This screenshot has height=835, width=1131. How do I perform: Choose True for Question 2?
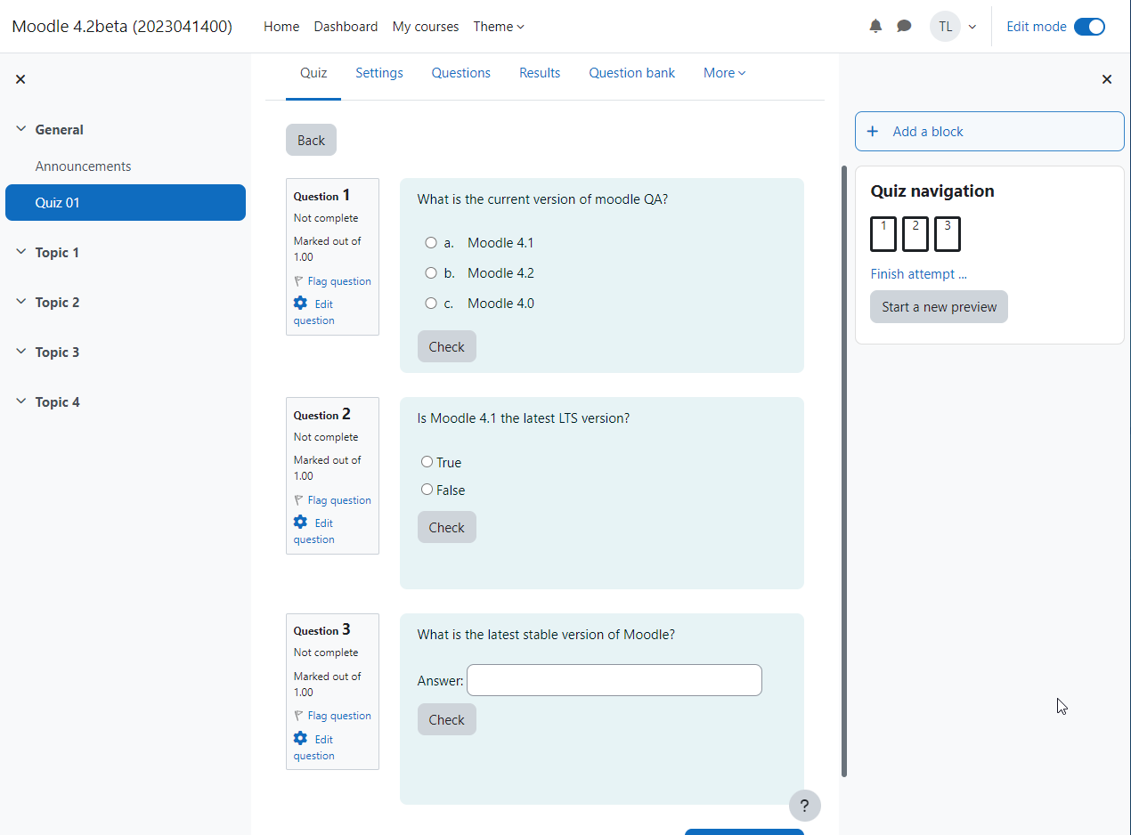[427, 462]
